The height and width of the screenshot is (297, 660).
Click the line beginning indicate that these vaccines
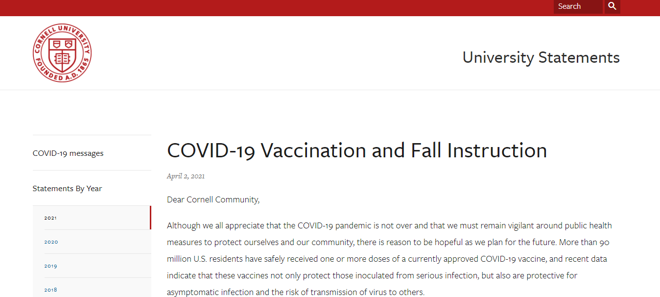click(372, 275)
